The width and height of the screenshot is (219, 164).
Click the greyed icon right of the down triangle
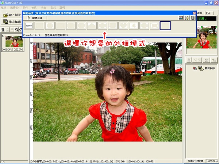pyautogui.click(x=206, y=60)
